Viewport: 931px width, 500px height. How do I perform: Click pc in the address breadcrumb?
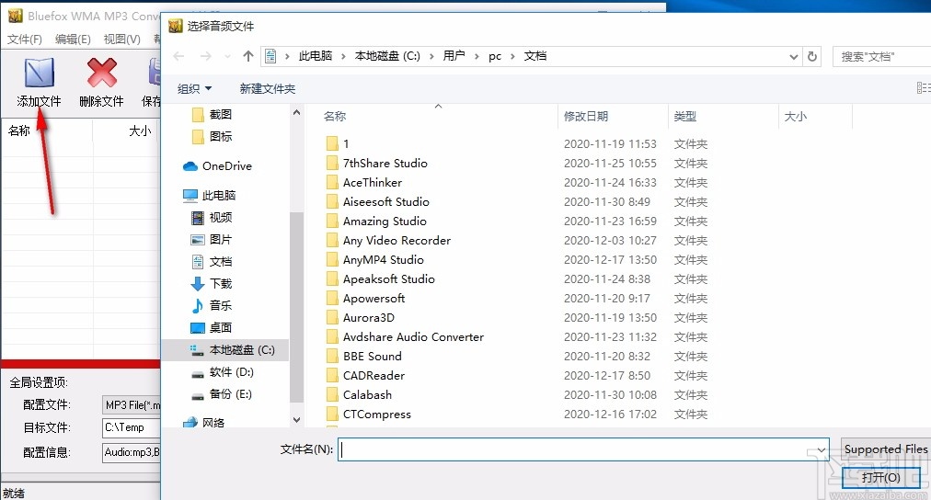[495, 56]
